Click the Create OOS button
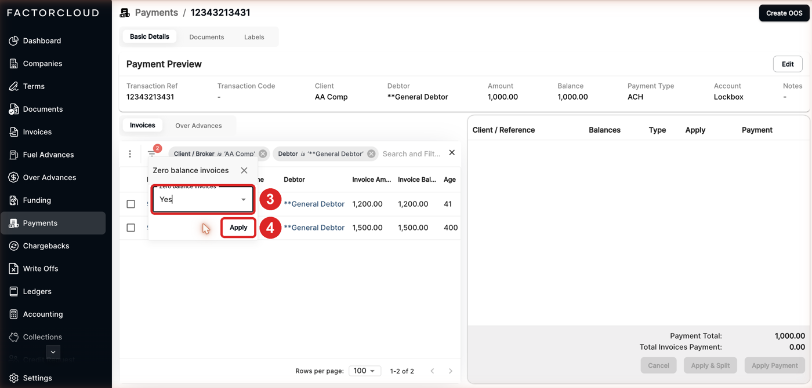 (x=784, y=13)
